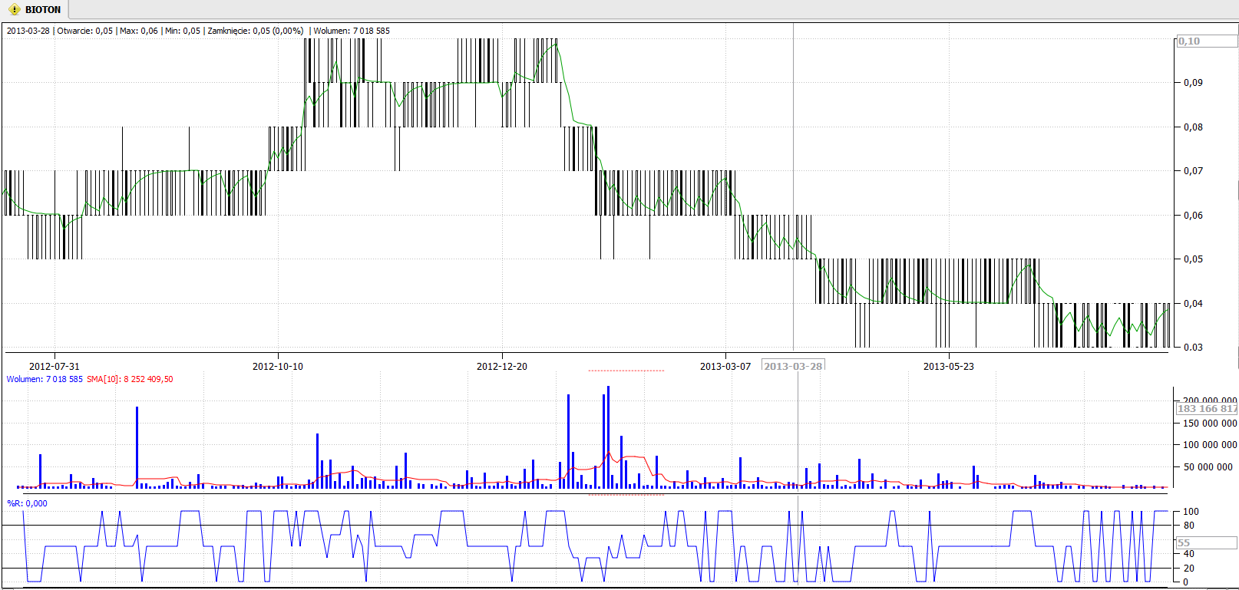Screen dimensions: 1239x590
Task: Click the 80 level on %R axis
Action: [1189, 526]
